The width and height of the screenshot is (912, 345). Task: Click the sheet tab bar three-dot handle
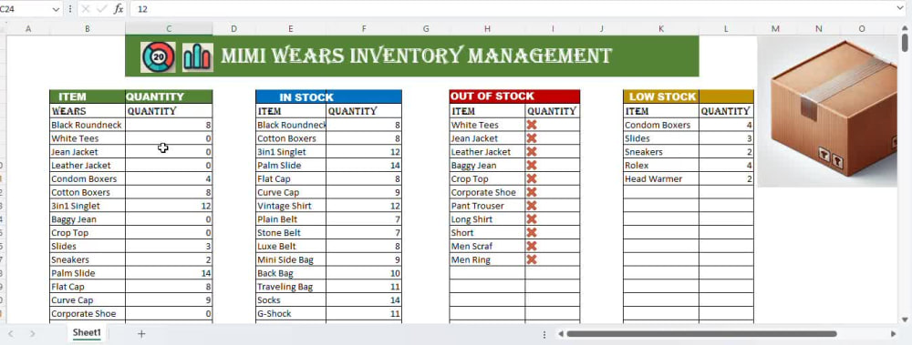pyautogui.click(x=544, y=335)
